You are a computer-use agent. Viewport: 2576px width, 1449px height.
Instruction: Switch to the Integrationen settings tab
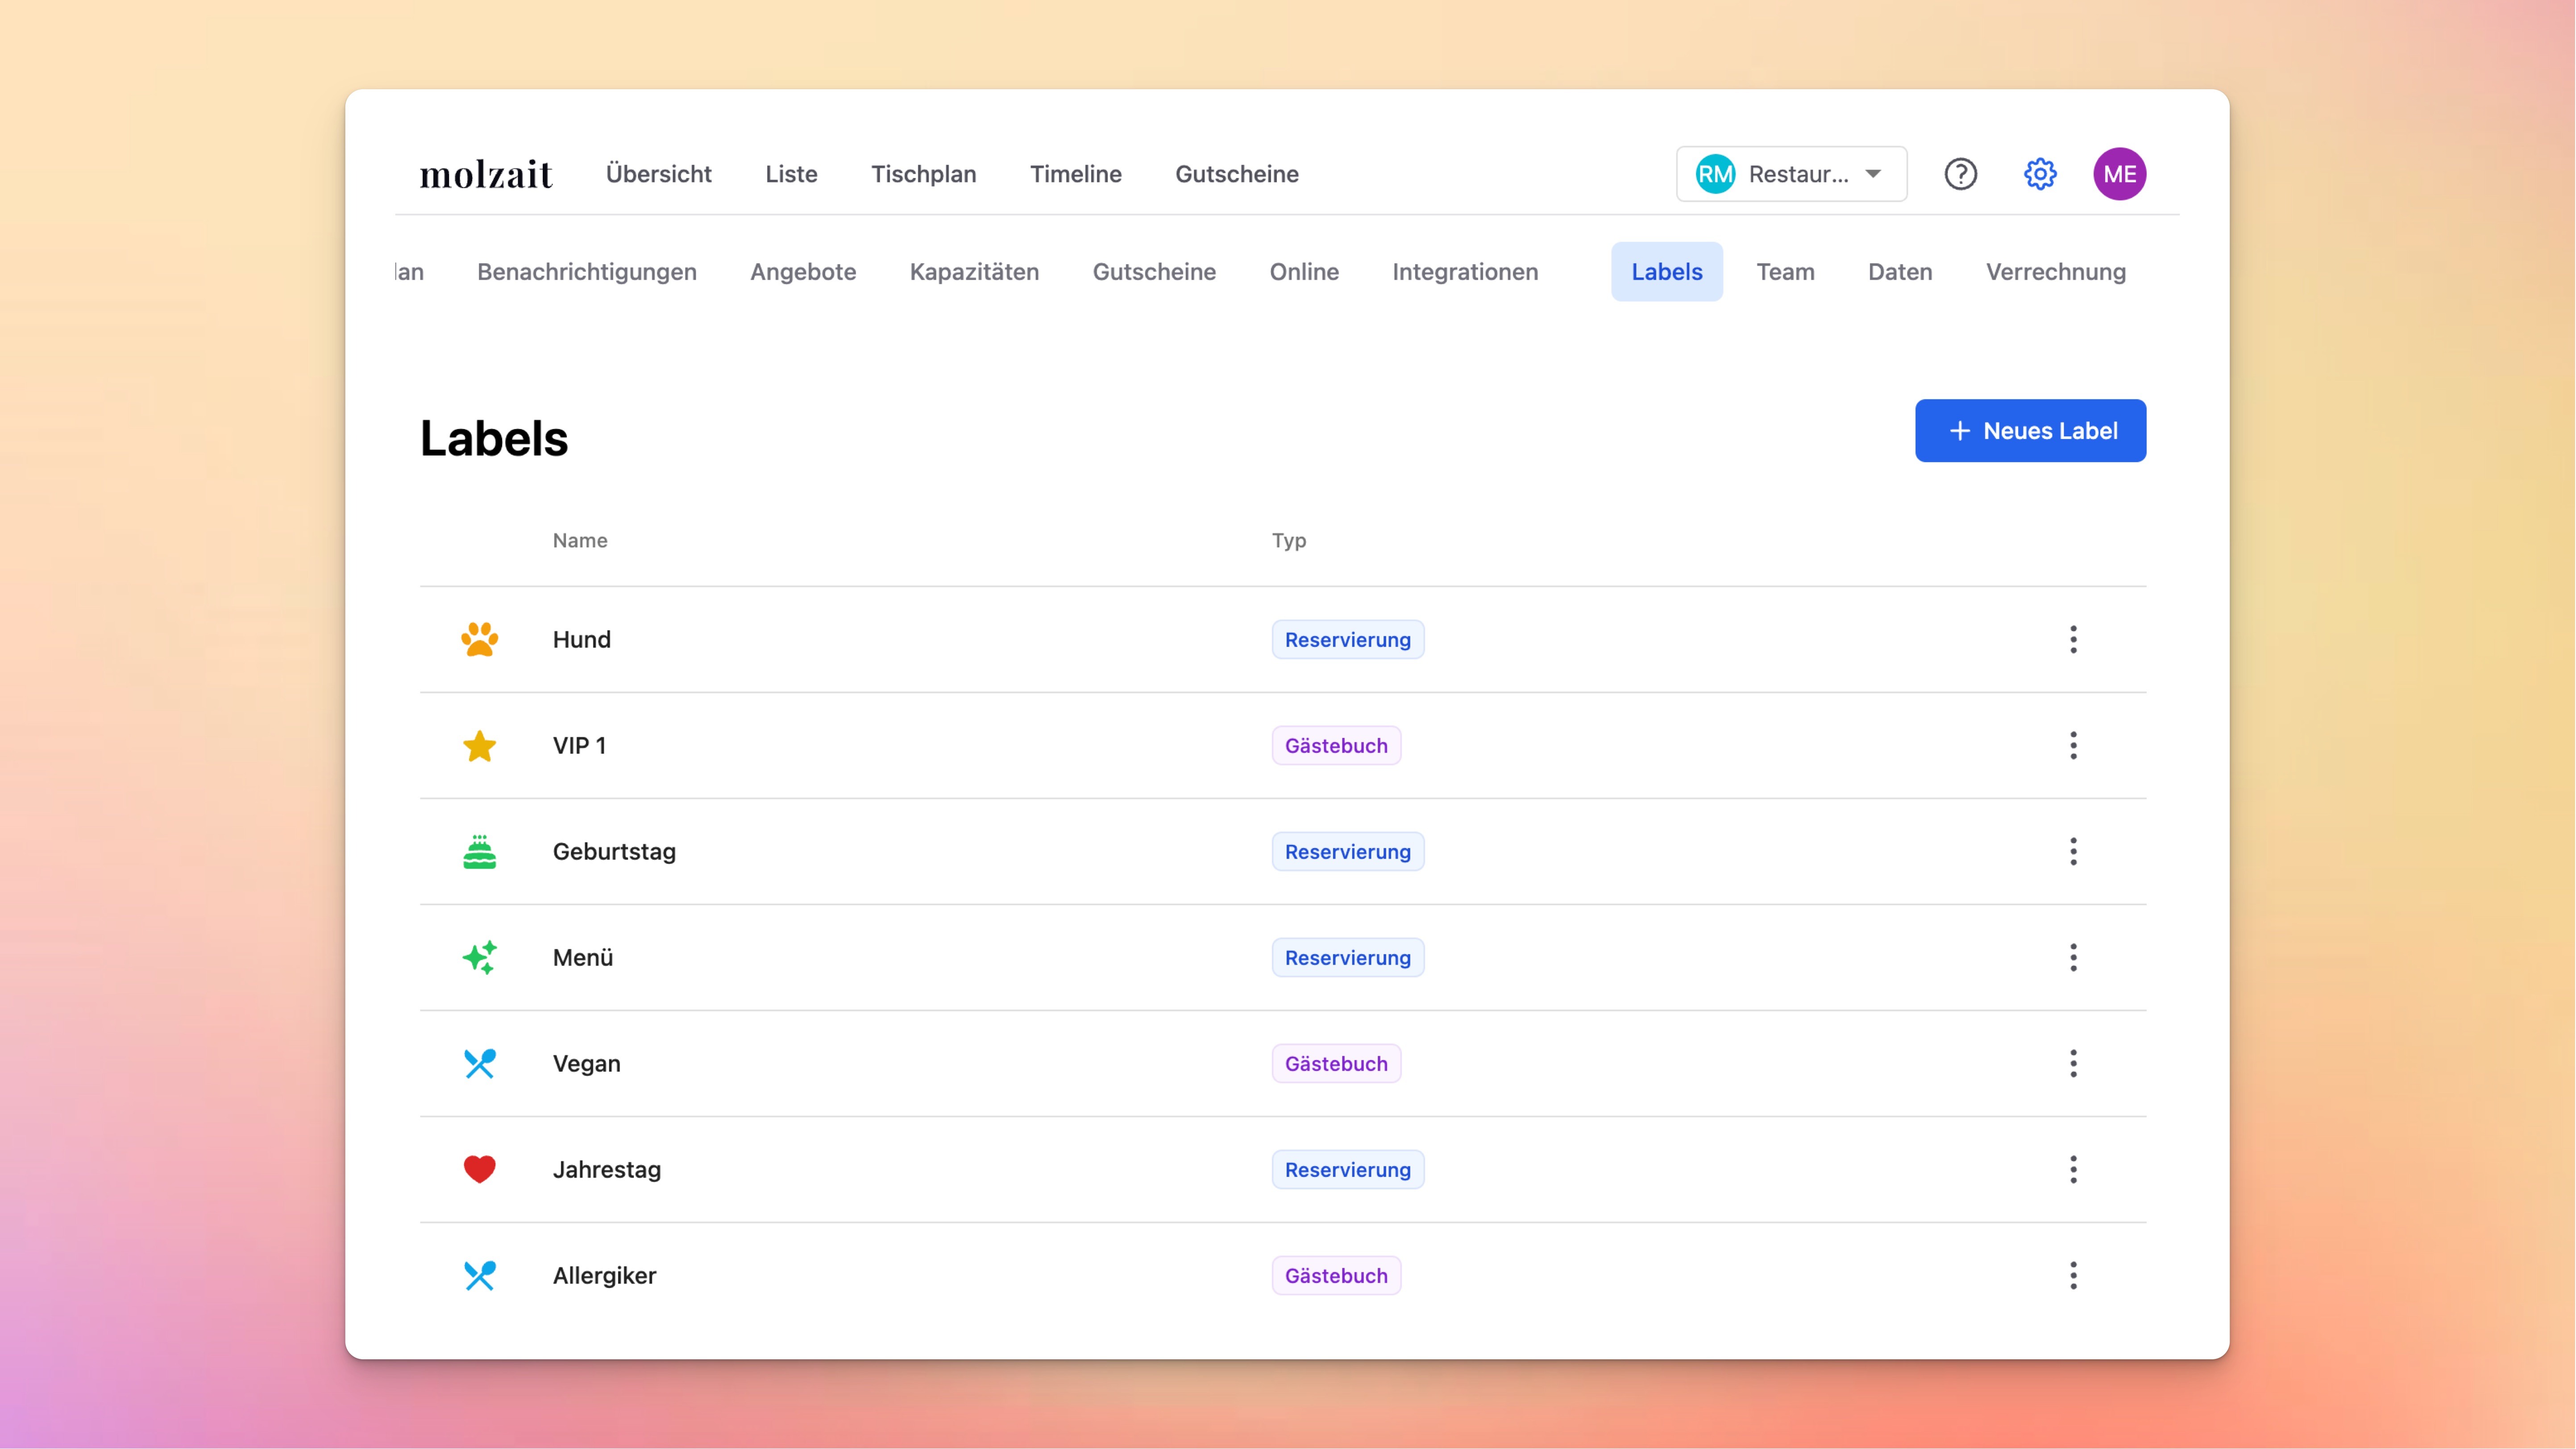tap(1465, 272)
